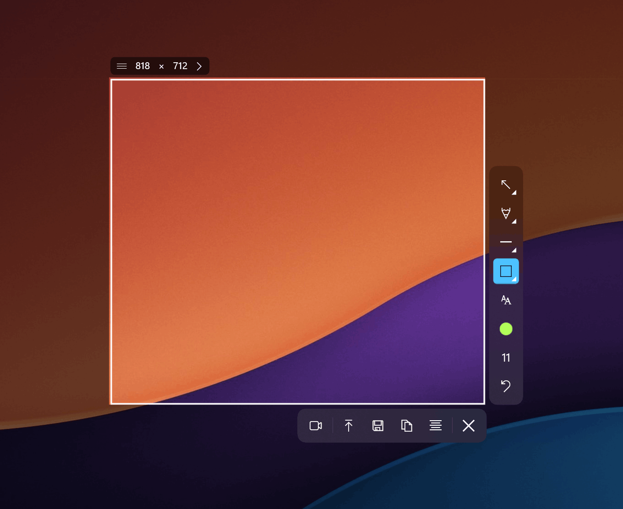623x509 pixels.
Task: Save the screenshot to a file
Action: (x=377, y=426)
